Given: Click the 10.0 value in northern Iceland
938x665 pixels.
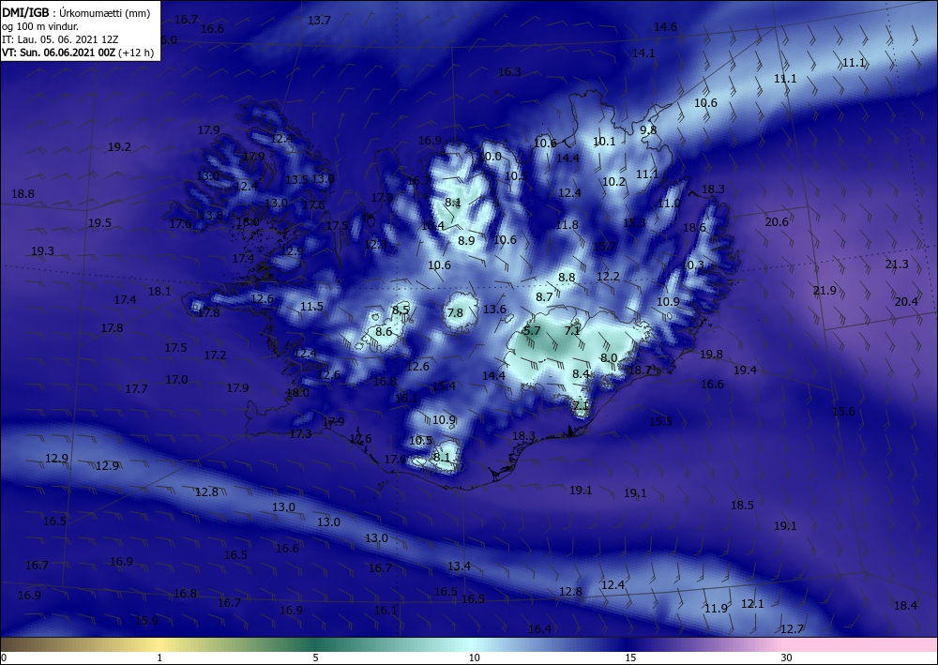Looking at the screenshot, I should pyautogui.click(x=491, y=156).
